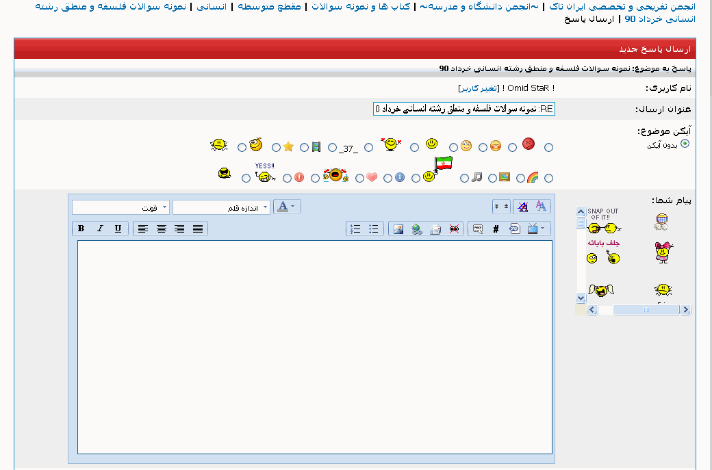The width and height of the screenshot is (712, 470).
Task: Open the text style A icon
Action: click(542, 207)
